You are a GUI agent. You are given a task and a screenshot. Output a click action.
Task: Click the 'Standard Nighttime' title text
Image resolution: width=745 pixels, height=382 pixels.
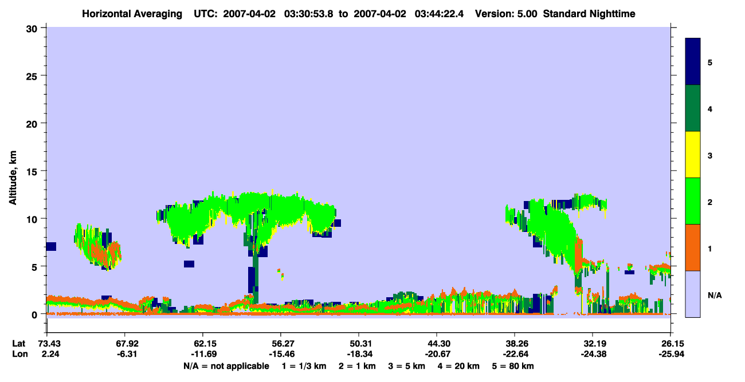coord(590,14)
